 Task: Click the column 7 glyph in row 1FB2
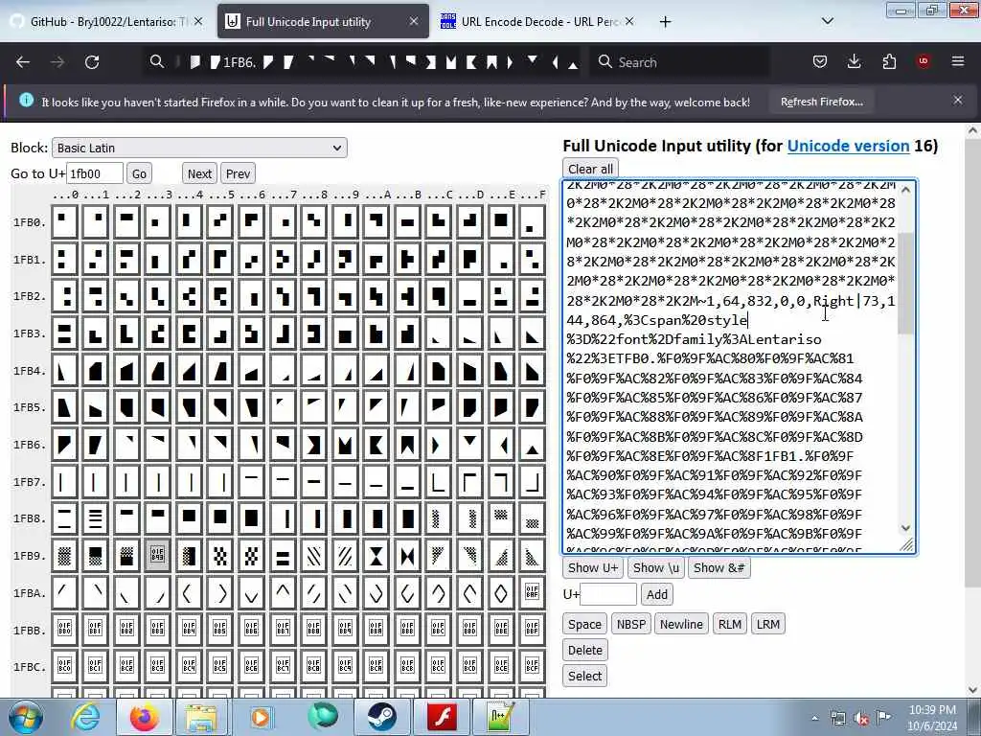[x=283, y=295]
